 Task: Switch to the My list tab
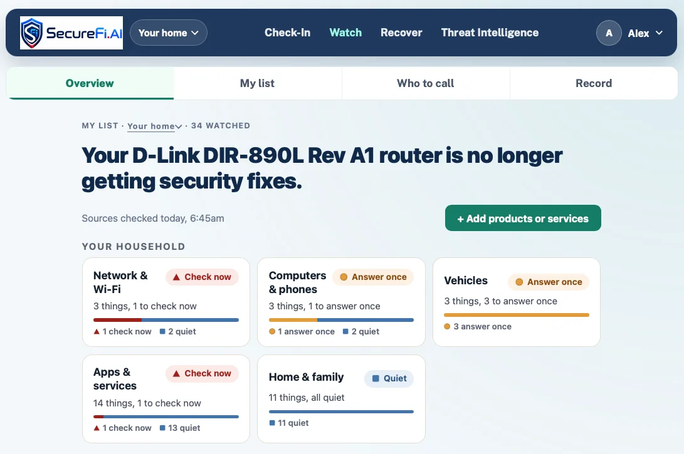258,83
